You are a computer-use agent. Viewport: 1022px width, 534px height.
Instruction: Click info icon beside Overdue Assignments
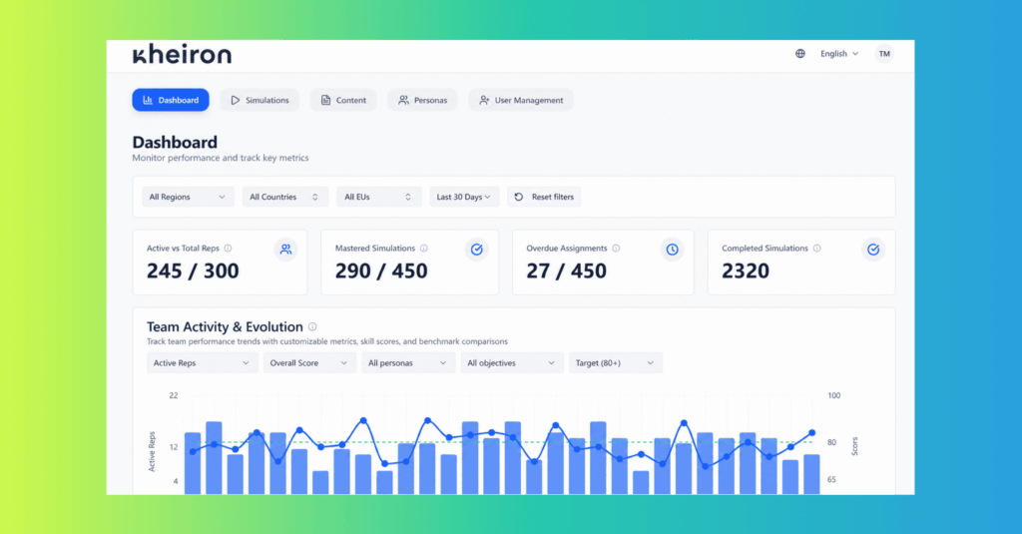coord(616,249)
